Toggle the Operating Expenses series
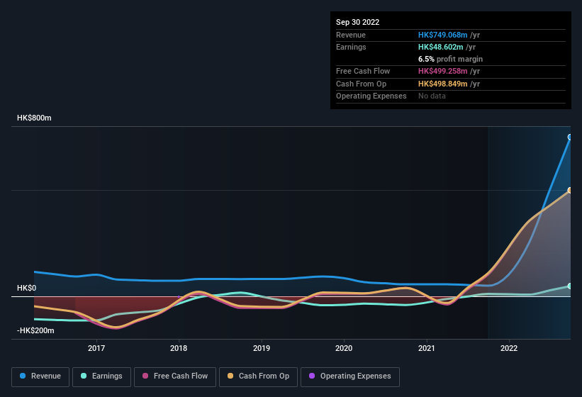Image resolution: width=582 pixels, height=397 pixels. pos(350,376)
